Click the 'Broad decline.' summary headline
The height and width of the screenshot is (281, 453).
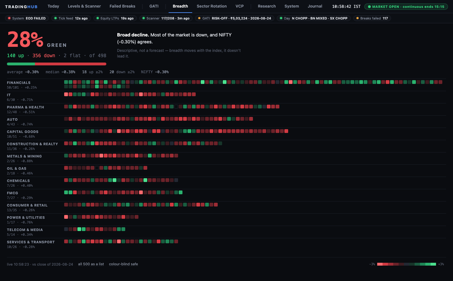point(133,35)
